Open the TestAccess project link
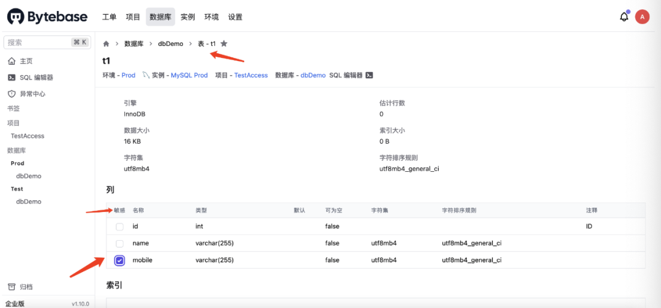 point(252,75)
